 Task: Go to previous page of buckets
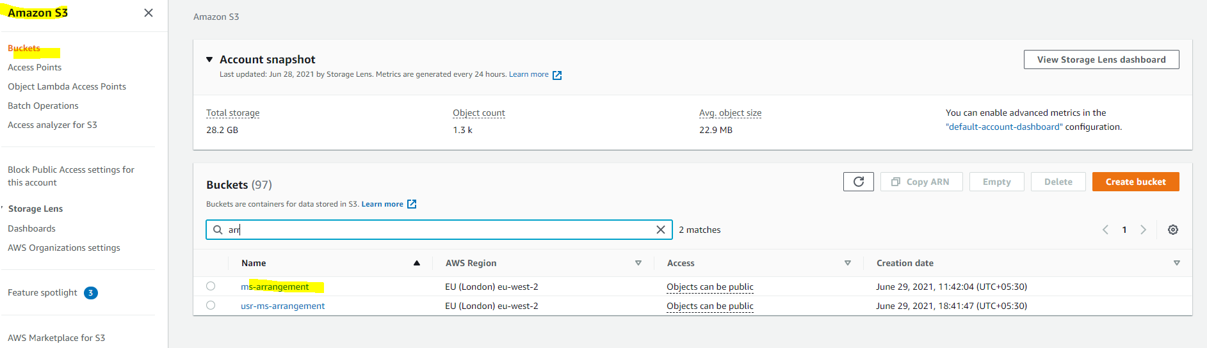[1105, 230]
